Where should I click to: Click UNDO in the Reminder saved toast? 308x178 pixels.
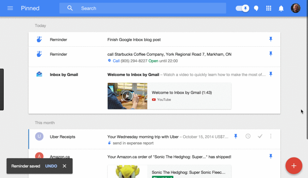pyautogui.click(x=51, y=166)
